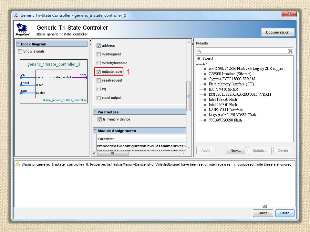Viewport: 310px width, 232px height.
Task: Enable the resetrequest checkbox
Action: [x=99, y=80]
